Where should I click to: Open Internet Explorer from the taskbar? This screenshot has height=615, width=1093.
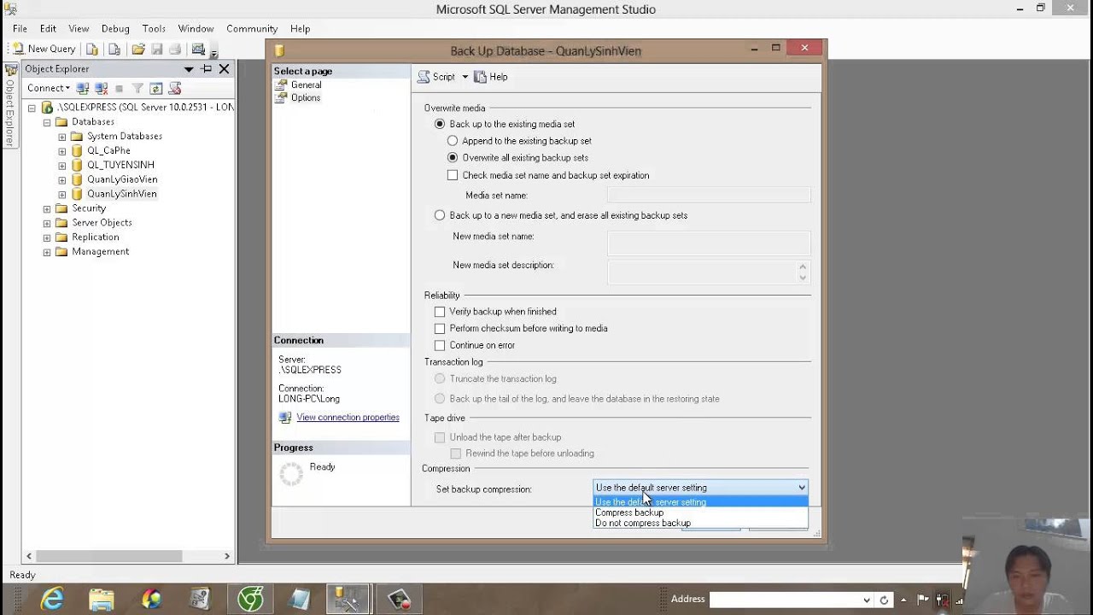pos(52,600)
